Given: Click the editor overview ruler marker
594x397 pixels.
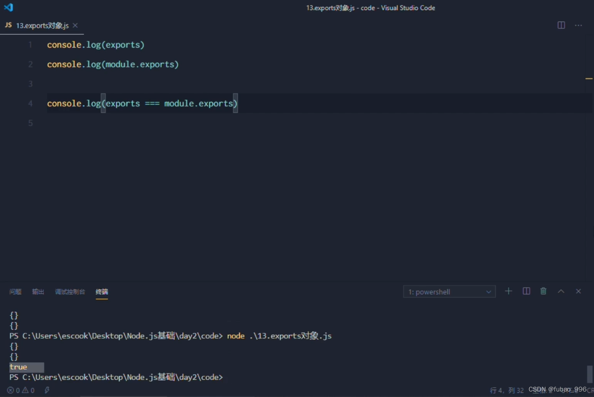Looking at the screenshot, I should (x=589, y=79).
